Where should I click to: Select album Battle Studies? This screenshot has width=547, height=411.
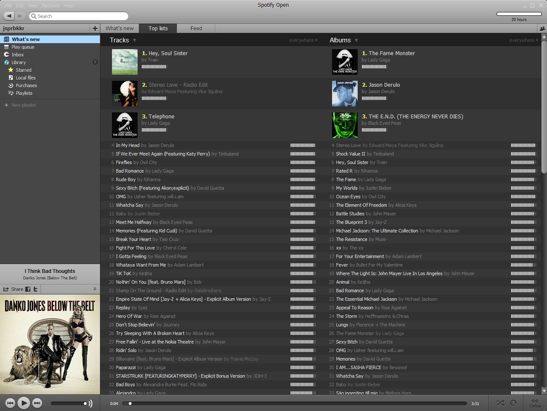pyautogui.click(x=350, y=214)
